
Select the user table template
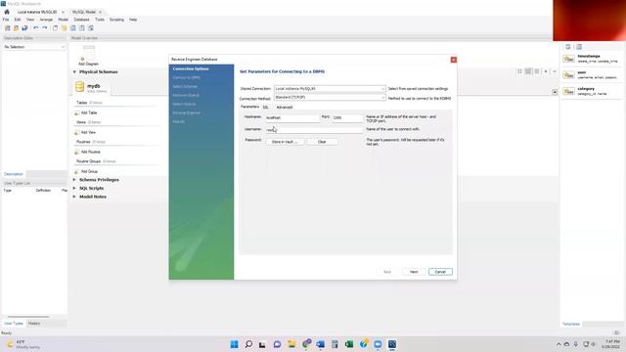[x=592, y=75]
